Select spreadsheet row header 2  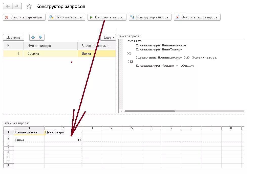[9, 138]
